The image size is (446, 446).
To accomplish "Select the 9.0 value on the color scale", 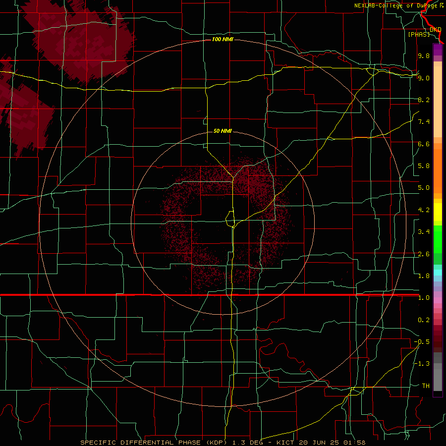I will (424, 78).
